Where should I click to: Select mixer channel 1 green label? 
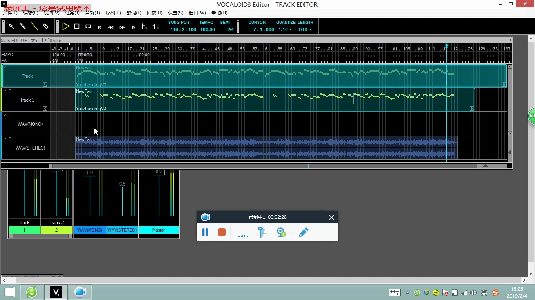[x=24, y=230]
